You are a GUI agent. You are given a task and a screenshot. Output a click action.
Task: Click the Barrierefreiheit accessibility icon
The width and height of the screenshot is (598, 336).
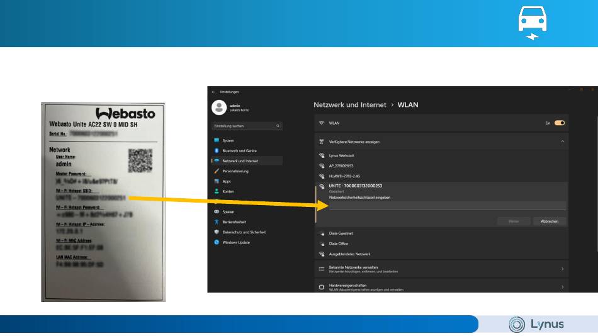217,222
